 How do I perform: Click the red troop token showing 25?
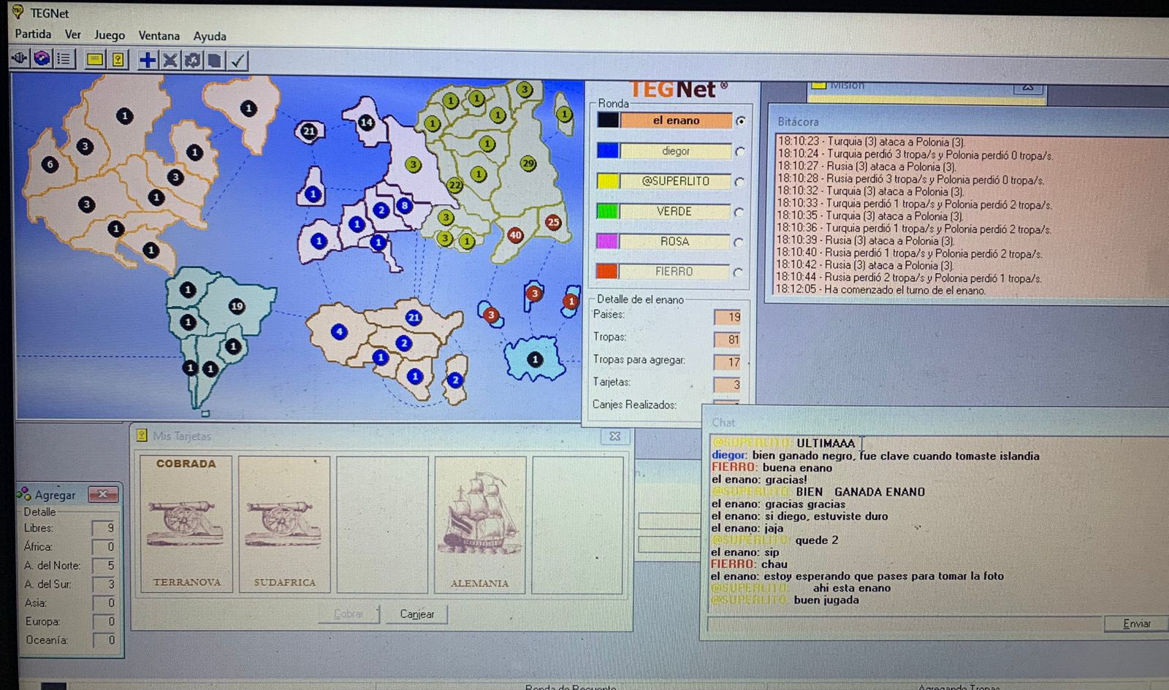(553, 222)
